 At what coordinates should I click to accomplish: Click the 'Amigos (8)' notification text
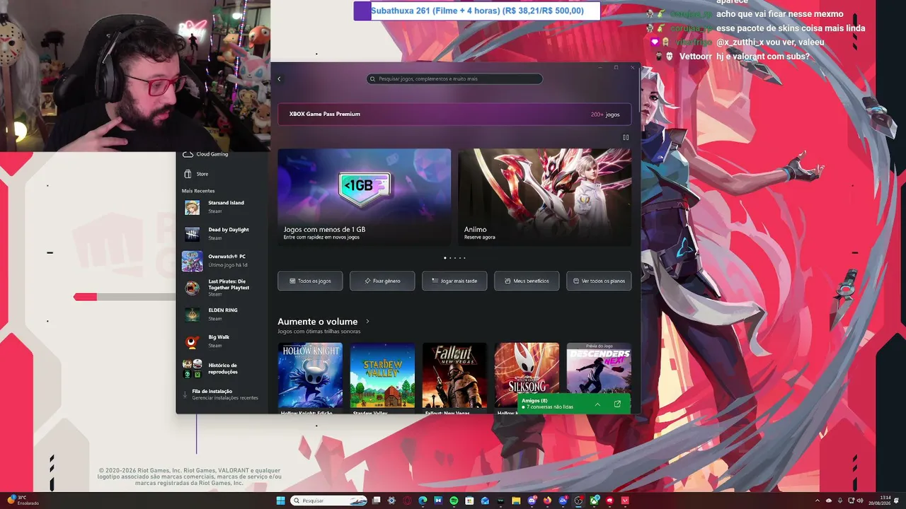coord(534,401)
